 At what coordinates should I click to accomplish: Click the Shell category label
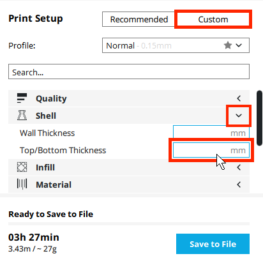coord(46,116)
